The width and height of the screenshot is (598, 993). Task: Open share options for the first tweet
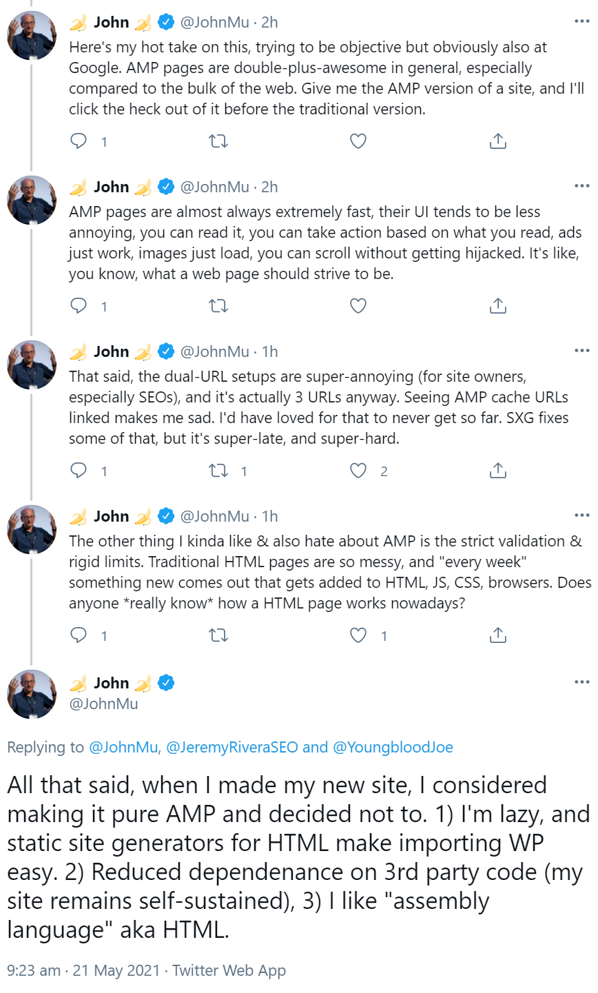[x=497, y=141]
